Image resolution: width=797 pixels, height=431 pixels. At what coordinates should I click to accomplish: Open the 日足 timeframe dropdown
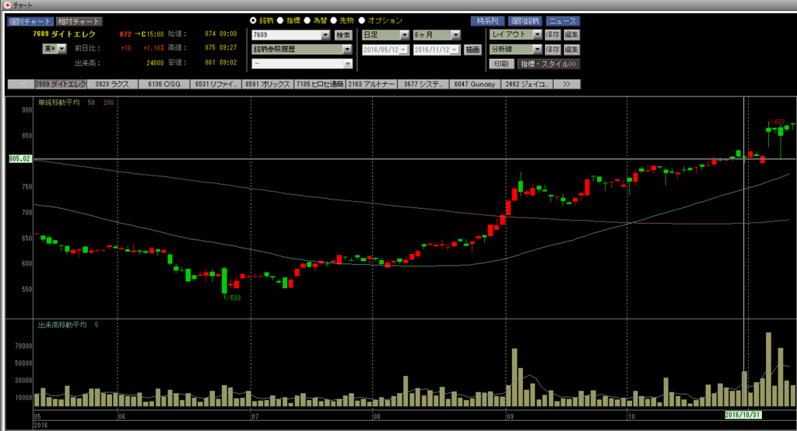405,35
